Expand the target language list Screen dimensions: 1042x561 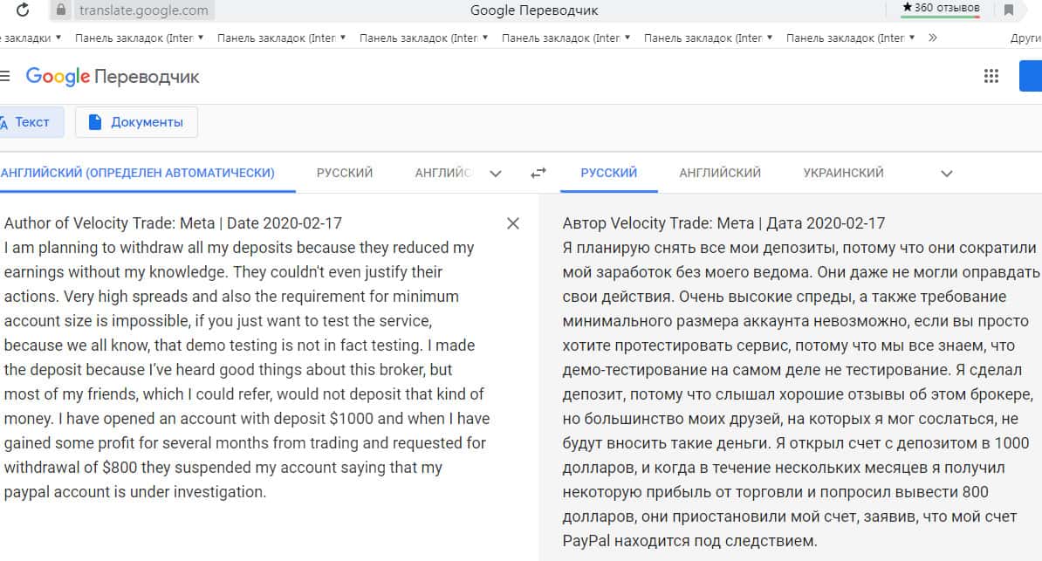(x=946, y=173)
